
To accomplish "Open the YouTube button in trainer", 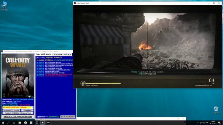I will pos(27,110).
